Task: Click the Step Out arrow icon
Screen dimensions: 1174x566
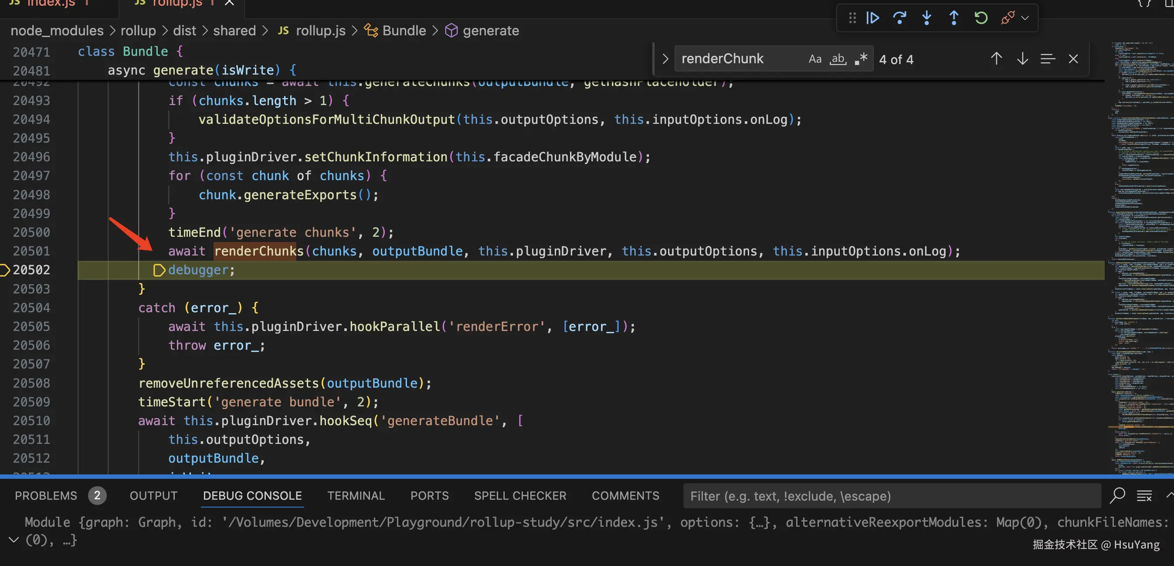Action: tap(953, 18)
